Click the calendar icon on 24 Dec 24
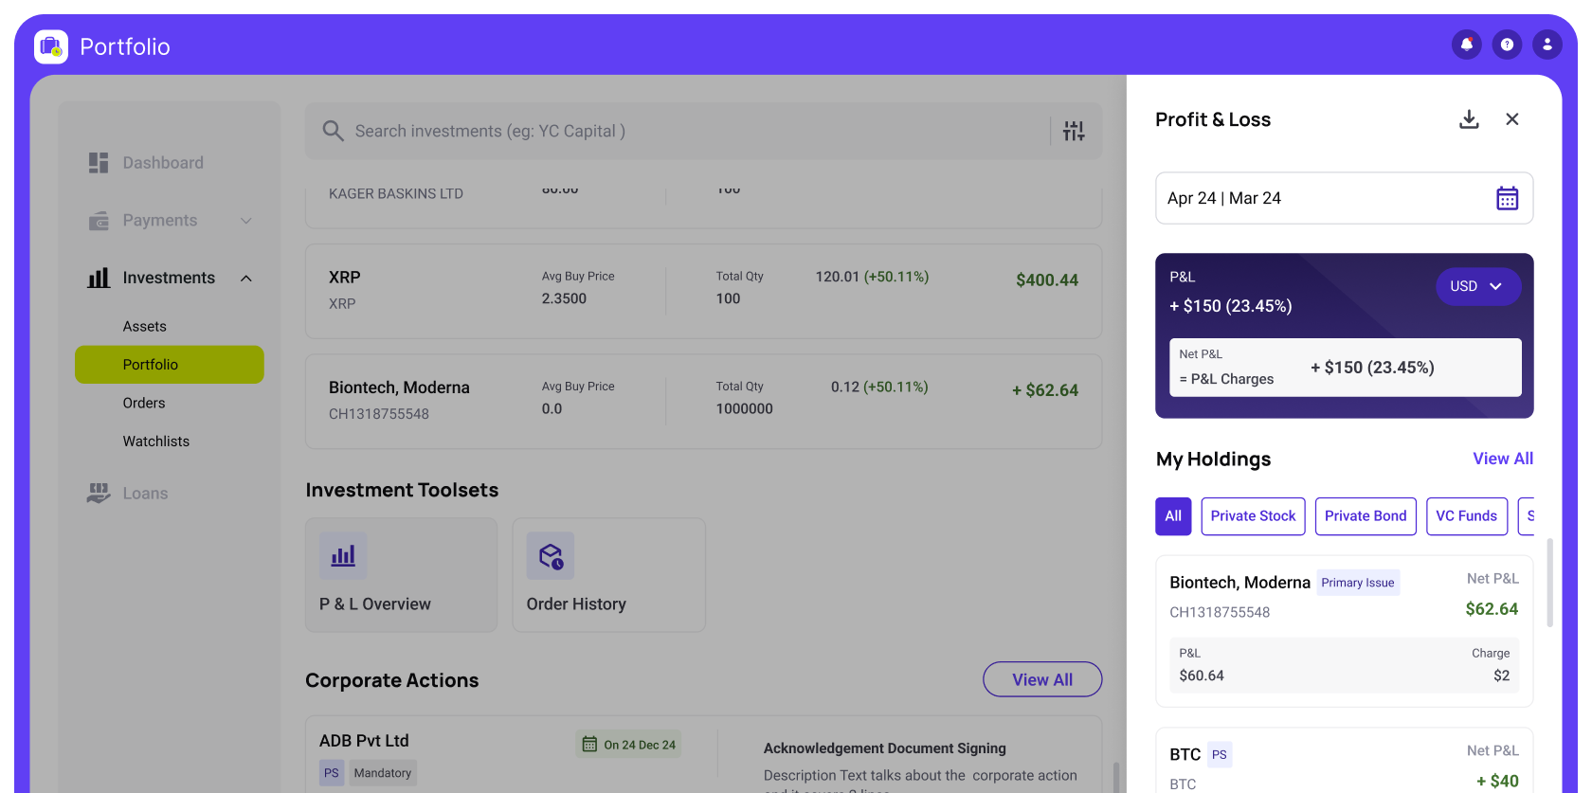The width and height of the screenshot is (1592, 793). [x=589, y=745]
